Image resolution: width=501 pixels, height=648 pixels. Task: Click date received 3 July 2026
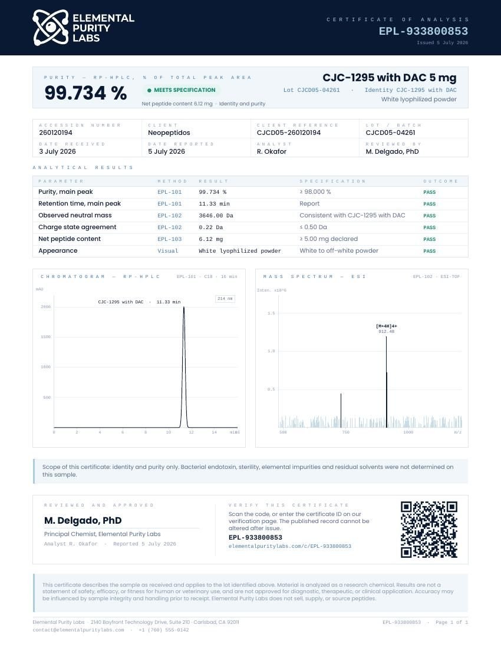point(57,151)
